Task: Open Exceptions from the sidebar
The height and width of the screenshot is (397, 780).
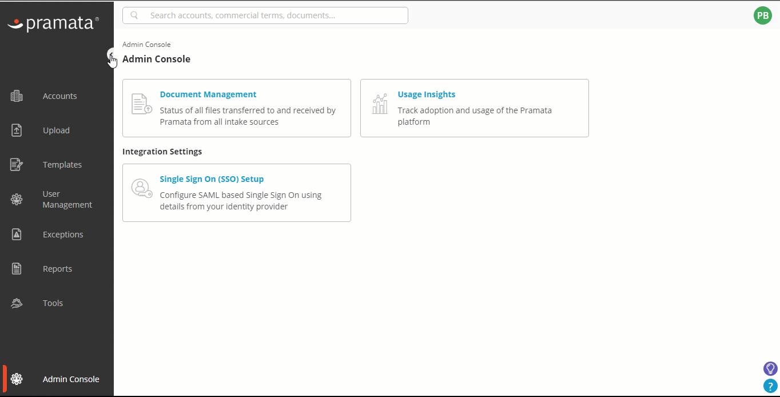Action: coord(63,235)
